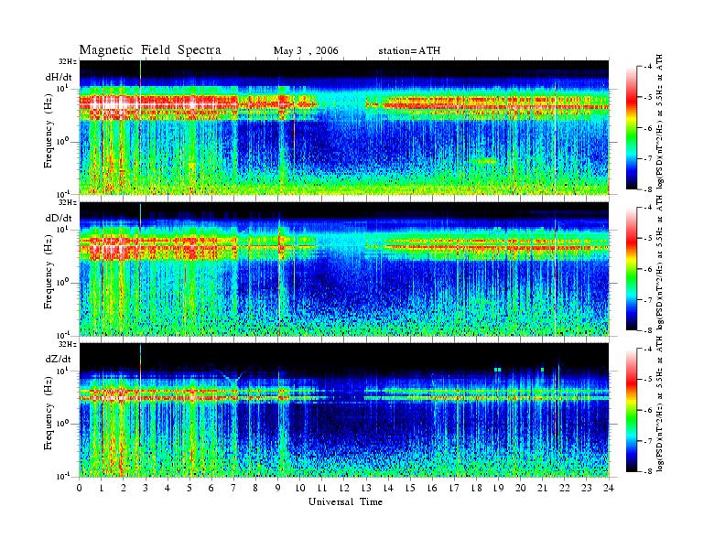Screen dimensions: 725x560
Task: Click the "-7" value on the dZ/dt color scale
Action: coord(648,441)
